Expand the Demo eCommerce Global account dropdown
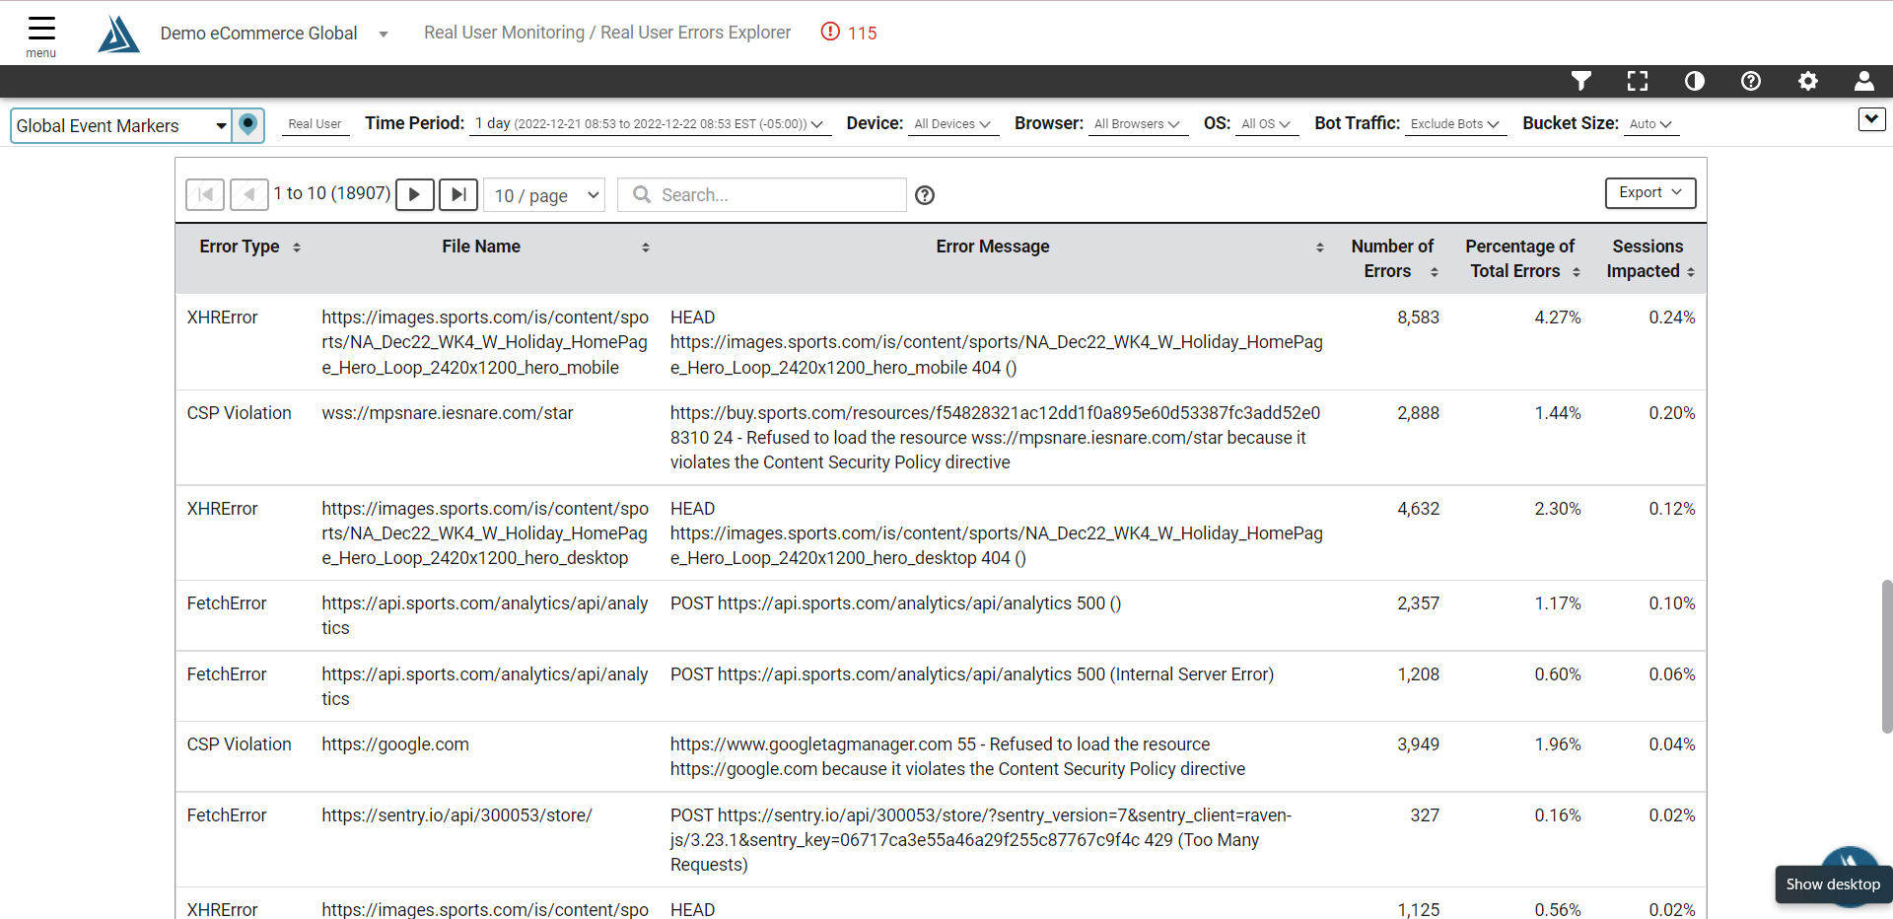The height and width of the screenshot is (919, 1893). click(384, 35)
